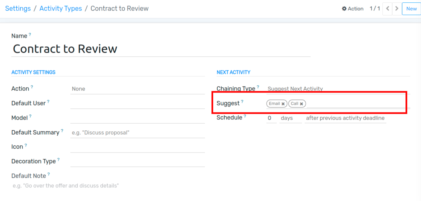Open the Action gear menu
Viewport: 421px width, 201px height.
353,9
